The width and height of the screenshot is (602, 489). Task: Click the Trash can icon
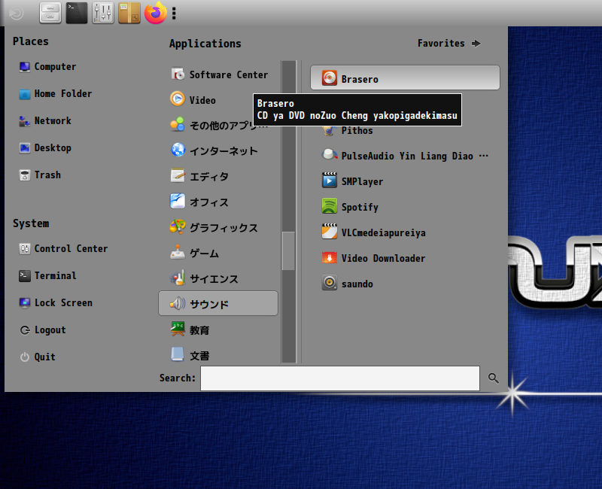click(25, 175)
